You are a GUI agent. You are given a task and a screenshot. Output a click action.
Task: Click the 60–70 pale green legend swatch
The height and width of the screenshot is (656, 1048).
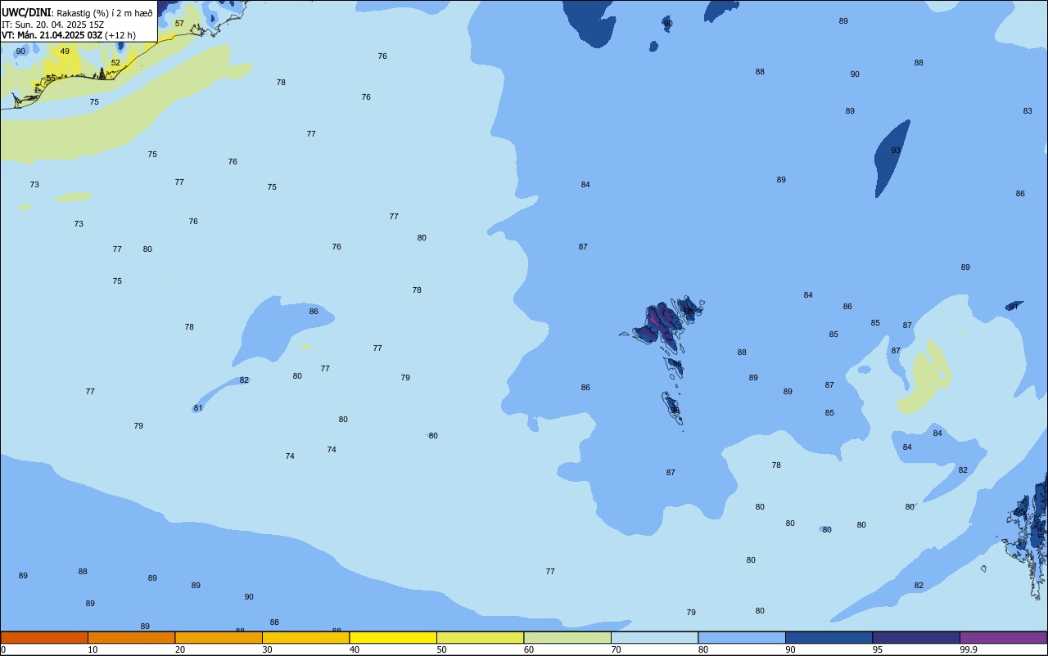point(567,637)
